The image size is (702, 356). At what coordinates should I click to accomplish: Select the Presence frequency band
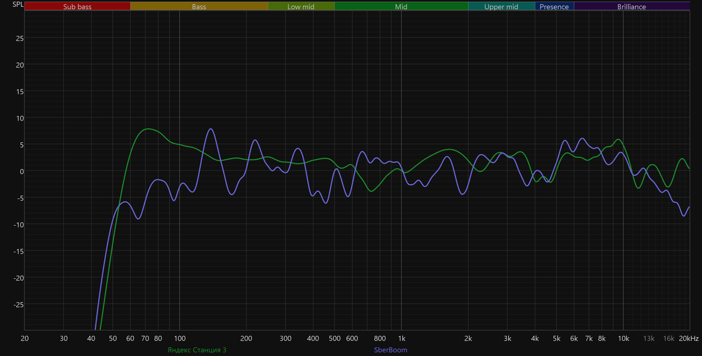point(554,7)
